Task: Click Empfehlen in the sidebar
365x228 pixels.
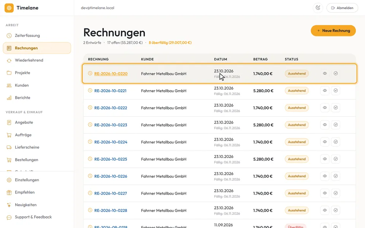Action: pyautogui.click(x=37, y=192)
